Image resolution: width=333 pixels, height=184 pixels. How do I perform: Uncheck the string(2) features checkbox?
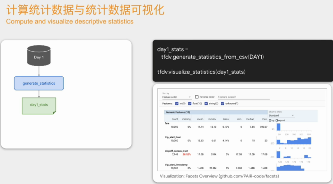point(206,104)
